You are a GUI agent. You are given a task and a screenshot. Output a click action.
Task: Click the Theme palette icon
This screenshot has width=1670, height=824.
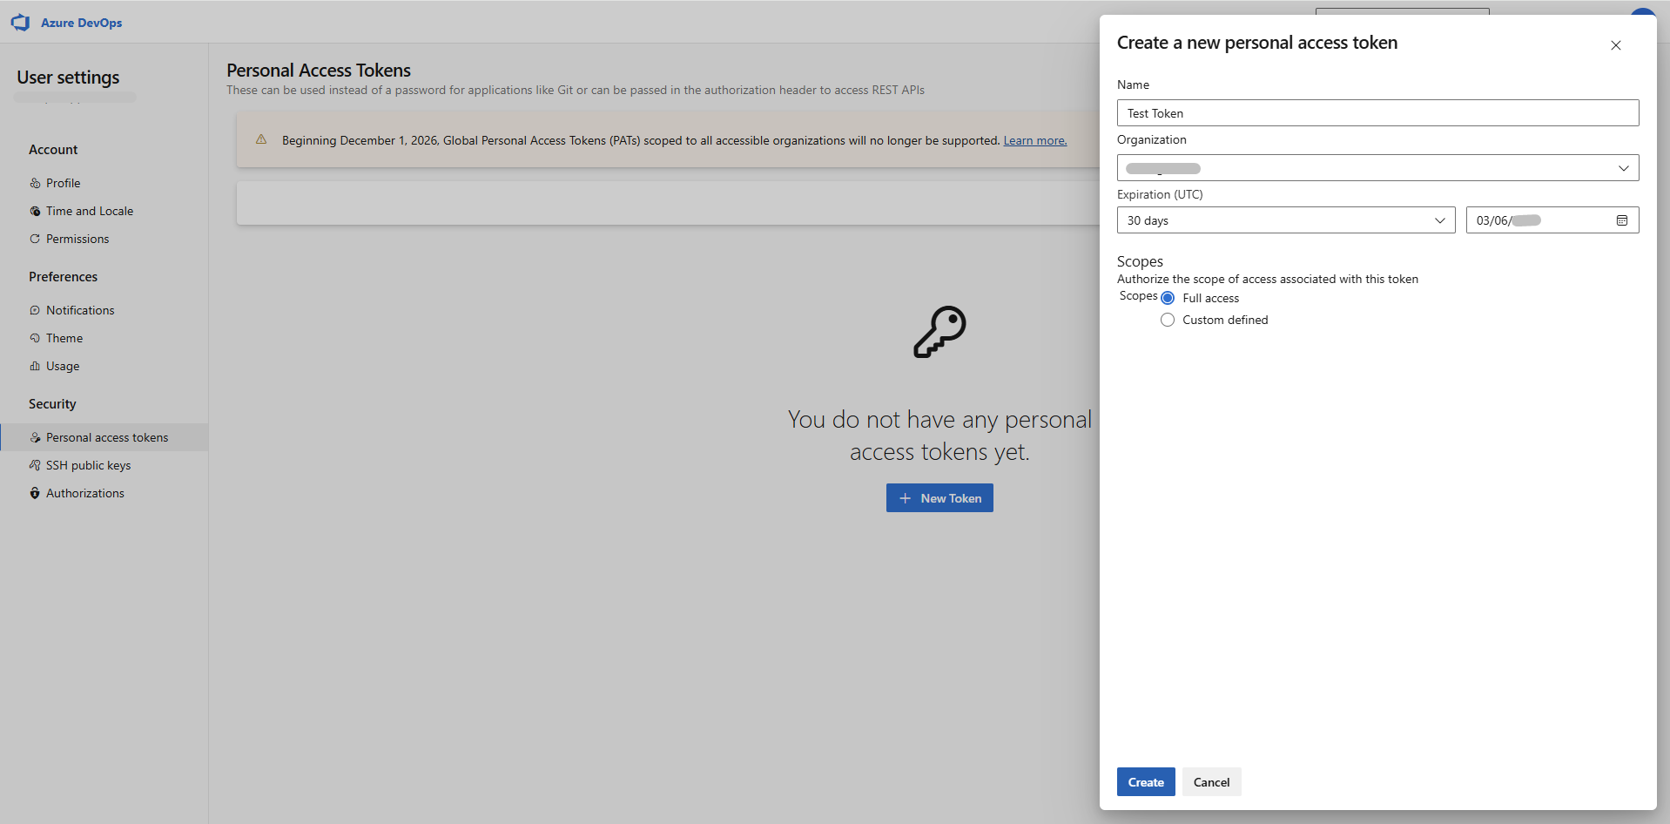click(x=35, y=338)
